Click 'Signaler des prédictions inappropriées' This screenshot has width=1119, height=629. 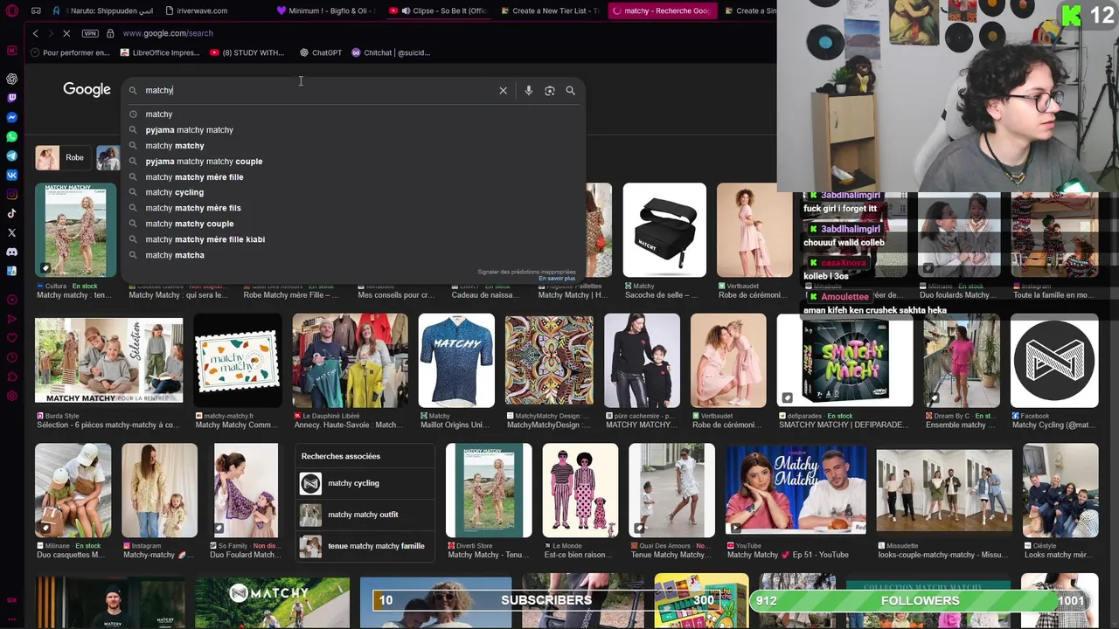tap(526, 272)
